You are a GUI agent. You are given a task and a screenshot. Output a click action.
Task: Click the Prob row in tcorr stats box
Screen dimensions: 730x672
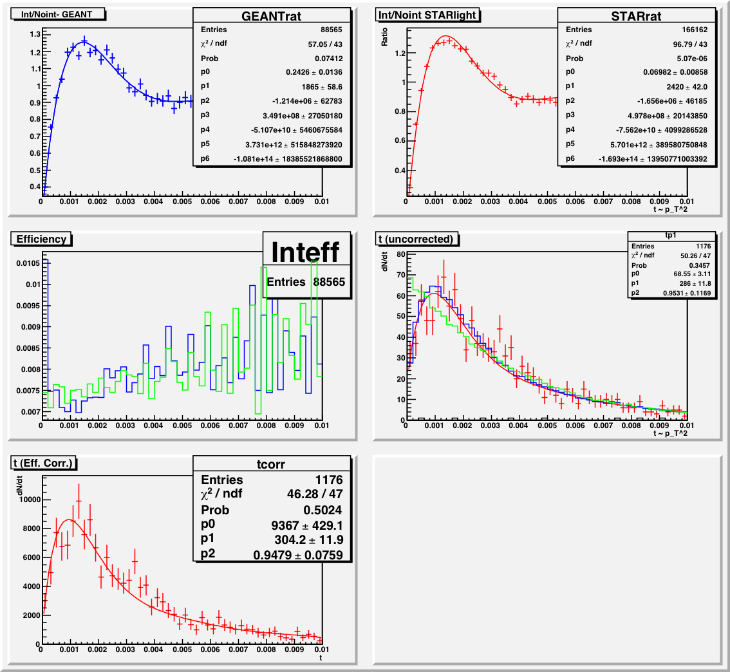[x=272, y=510]
